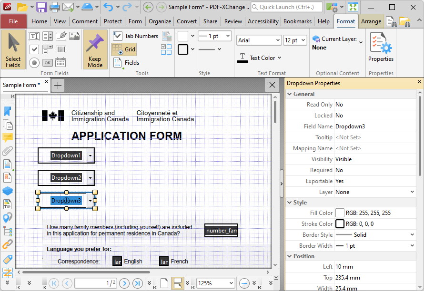Close the Sample Form document tab
The width and height of the screenshot is (424, 291).
tap(47, 81)
